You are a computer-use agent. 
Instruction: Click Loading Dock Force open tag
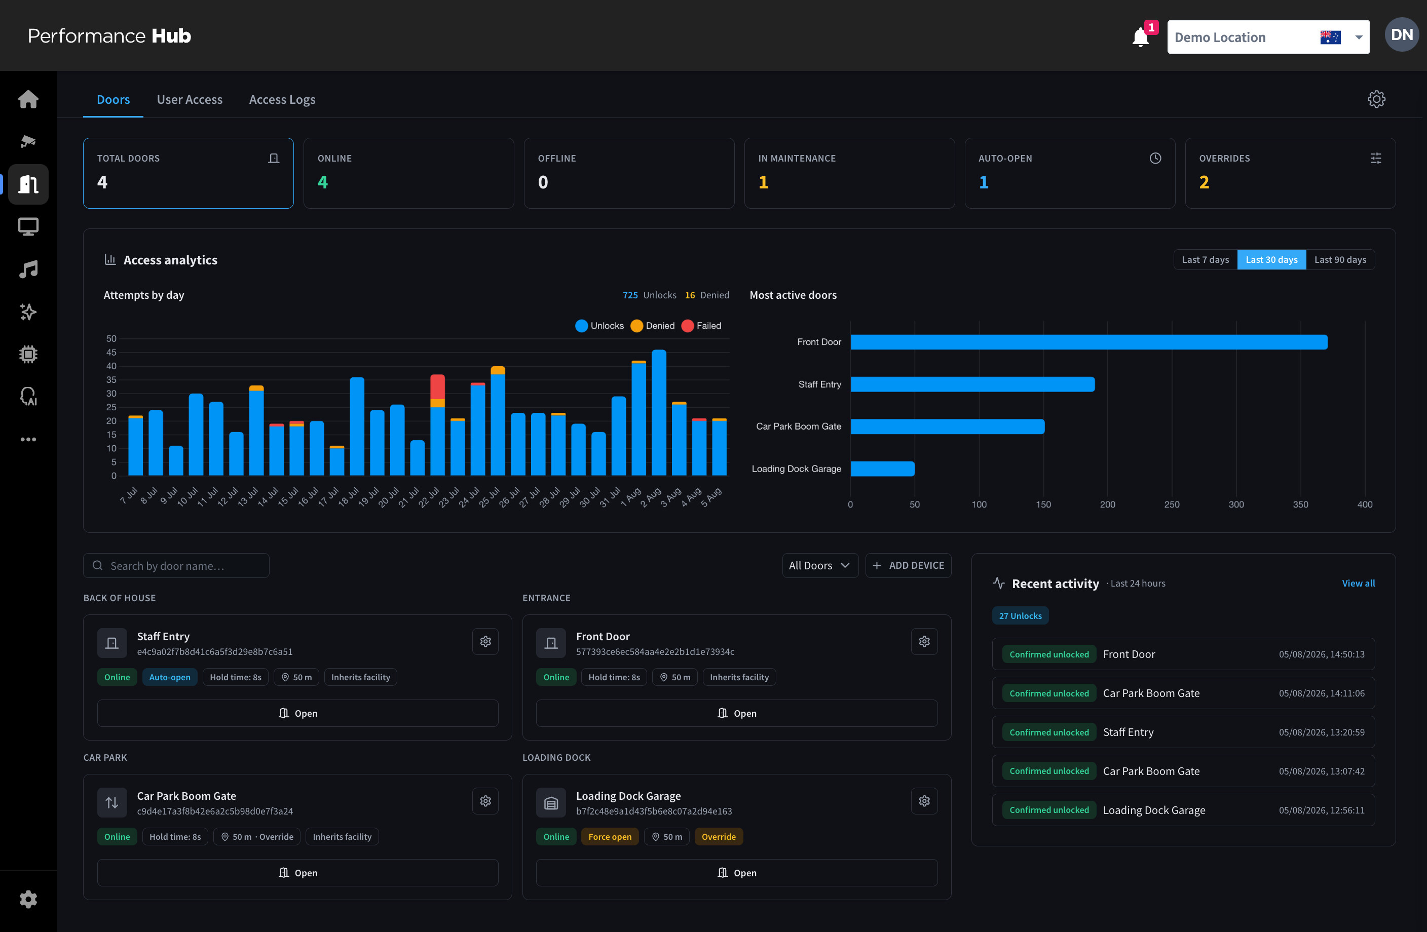click(610, 837)
